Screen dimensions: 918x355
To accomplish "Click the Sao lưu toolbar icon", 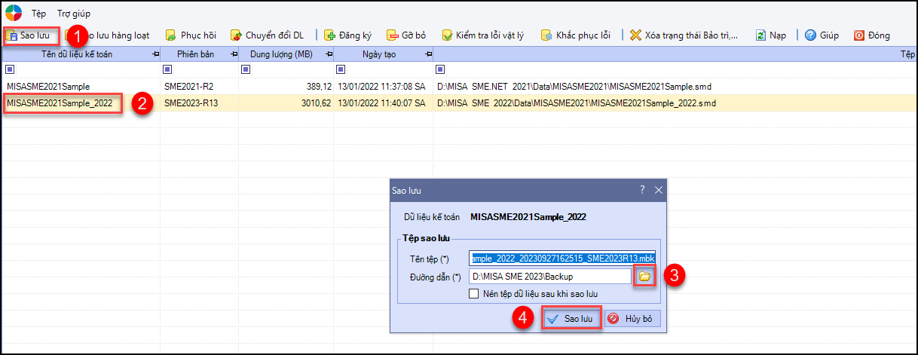I will tap(13, 35).
